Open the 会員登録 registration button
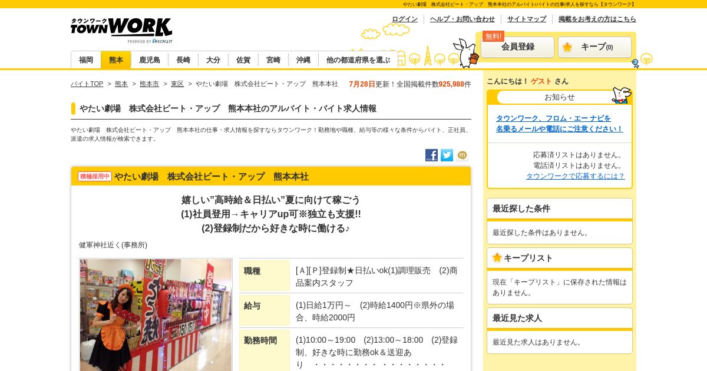This screenshot has width=707, height=371. [517, 47]
